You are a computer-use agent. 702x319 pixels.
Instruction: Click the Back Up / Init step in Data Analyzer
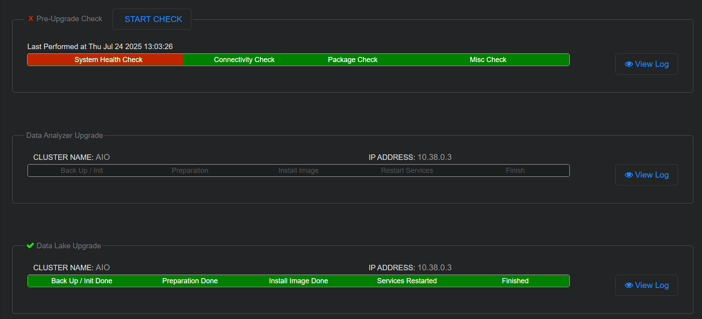[82, 170]
